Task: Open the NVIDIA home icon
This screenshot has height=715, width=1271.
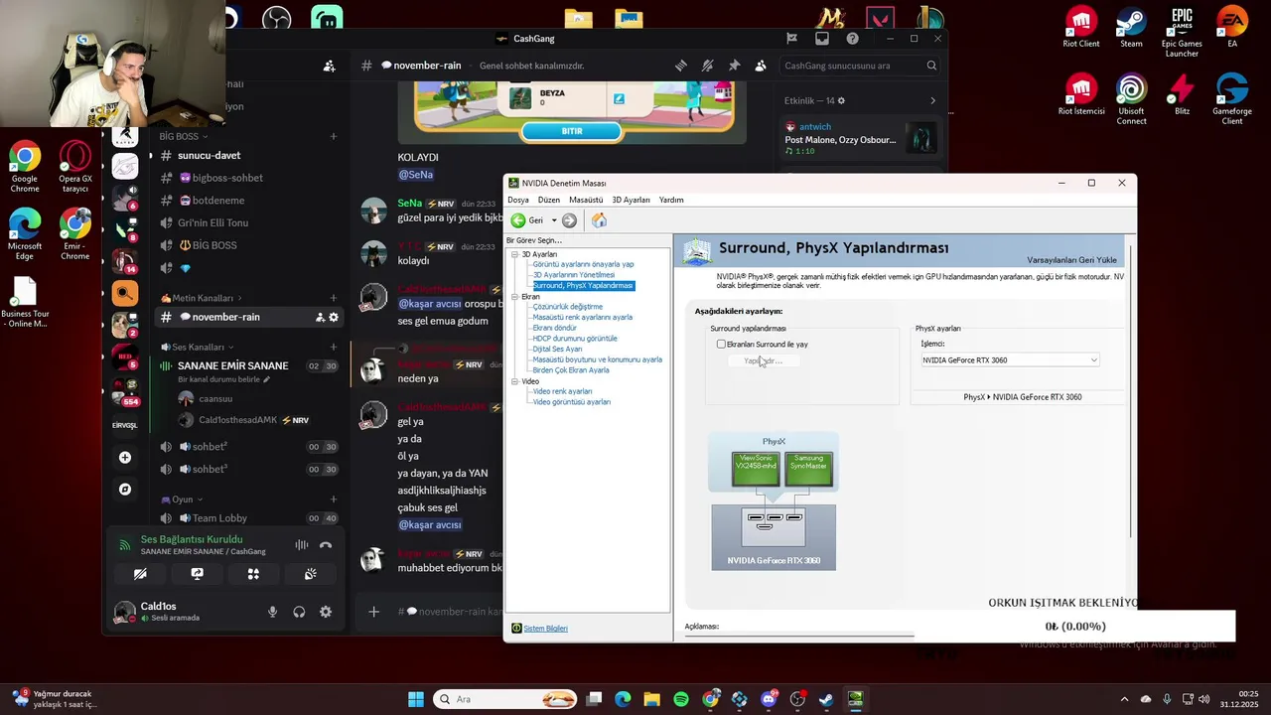Action: (x=599, y=220)
